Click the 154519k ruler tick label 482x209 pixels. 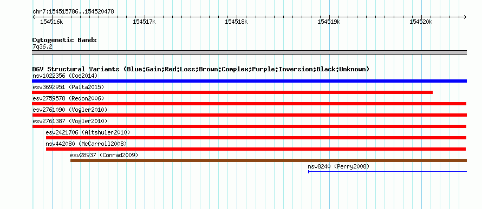coord(329,22)
